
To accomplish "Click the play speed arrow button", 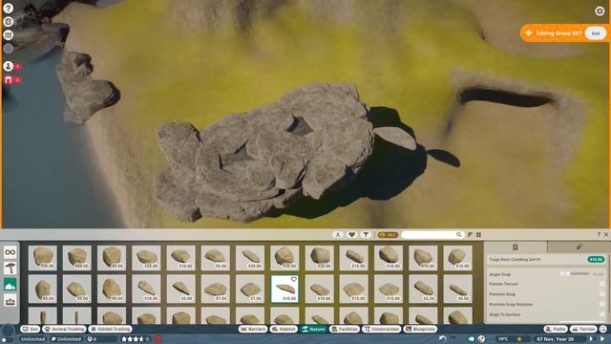I will pos(592,339).
